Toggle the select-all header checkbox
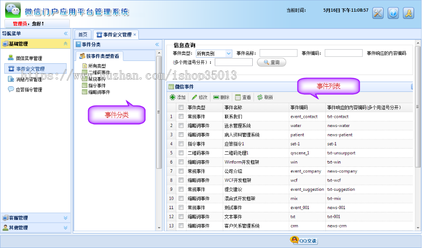 point(181,107)
